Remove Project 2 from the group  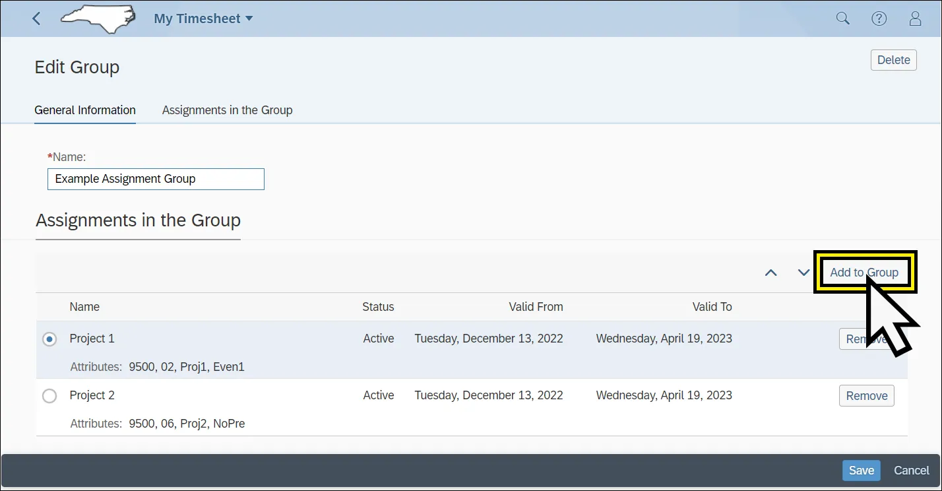click(x=866, y=396)
